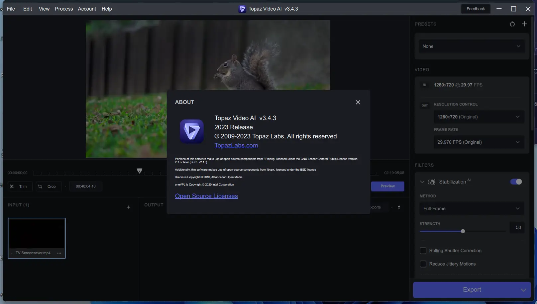Click the Feedback button
Image resolution: width=537 pixels, height=304 pixels.
[476, 9]
